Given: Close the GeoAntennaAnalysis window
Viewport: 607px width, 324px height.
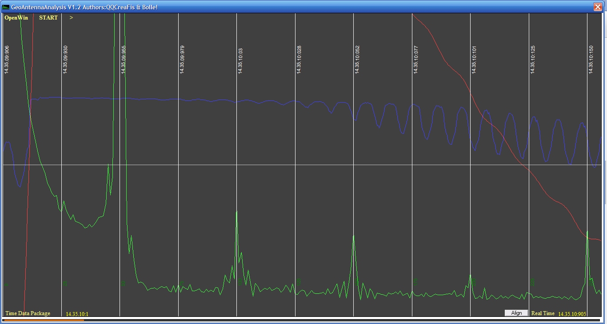Looking at the screenshot, I should point(598,7).
